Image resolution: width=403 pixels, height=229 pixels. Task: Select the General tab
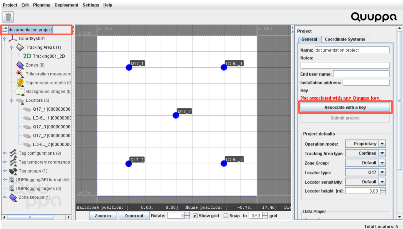coord(309,39)
